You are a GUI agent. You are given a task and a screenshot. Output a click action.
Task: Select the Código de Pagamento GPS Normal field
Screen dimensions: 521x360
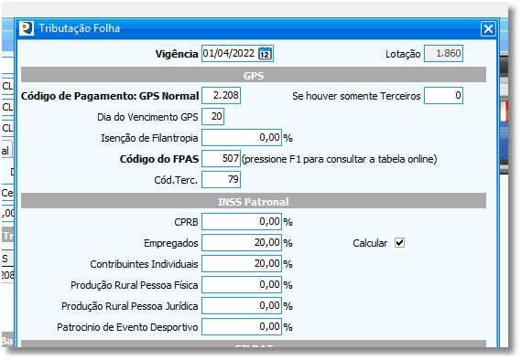(x=221, y=95)
